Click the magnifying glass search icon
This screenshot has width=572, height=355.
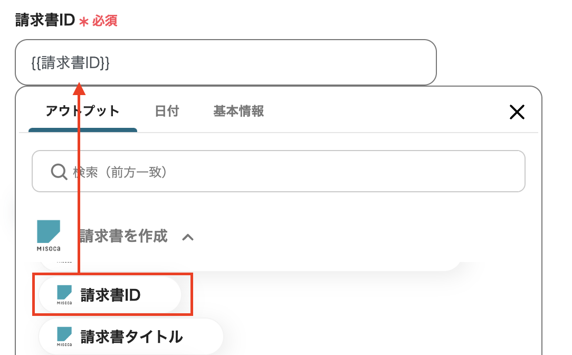(x=58, y=172)
